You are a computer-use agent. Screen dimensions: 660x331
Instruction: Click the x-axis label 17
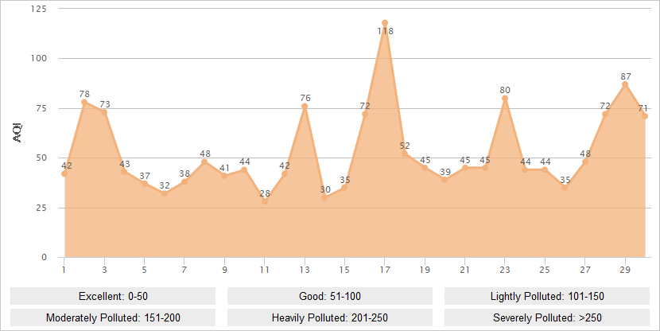385,270
